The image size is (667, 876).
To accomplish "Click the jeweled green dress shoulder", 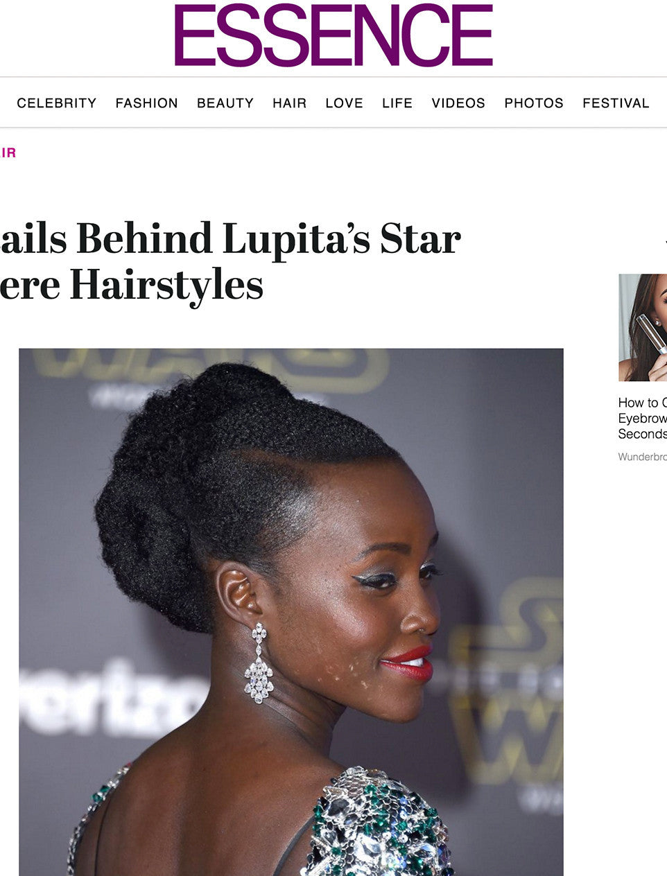I will [x=378, y=822].
